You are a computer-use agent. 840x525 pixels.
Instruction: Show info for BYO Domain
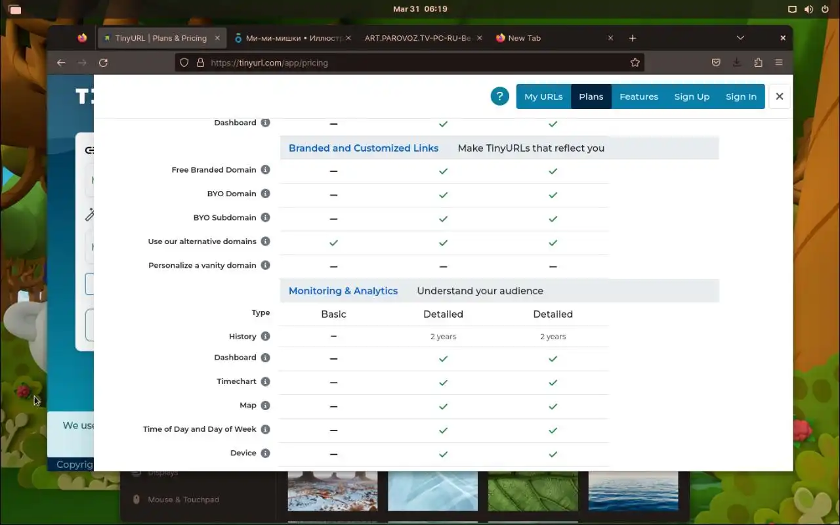pyautogui.click(x=265, y=194)
